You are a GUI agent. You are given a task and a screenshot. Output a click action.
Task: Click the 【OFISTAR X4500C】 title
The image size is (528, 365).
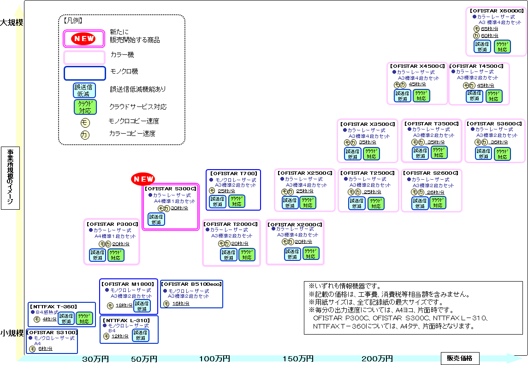point(417,66)
